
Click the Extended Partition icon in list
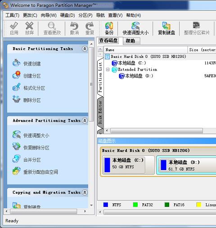[x=114, y=70]
